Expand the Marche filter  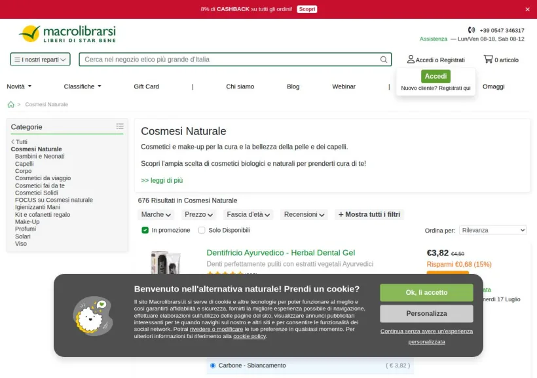(156, 214)
